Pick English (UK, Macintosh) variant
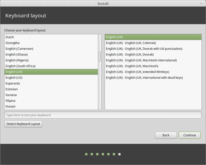This screenshot has height=165, width=206. (x=153, y=66)
